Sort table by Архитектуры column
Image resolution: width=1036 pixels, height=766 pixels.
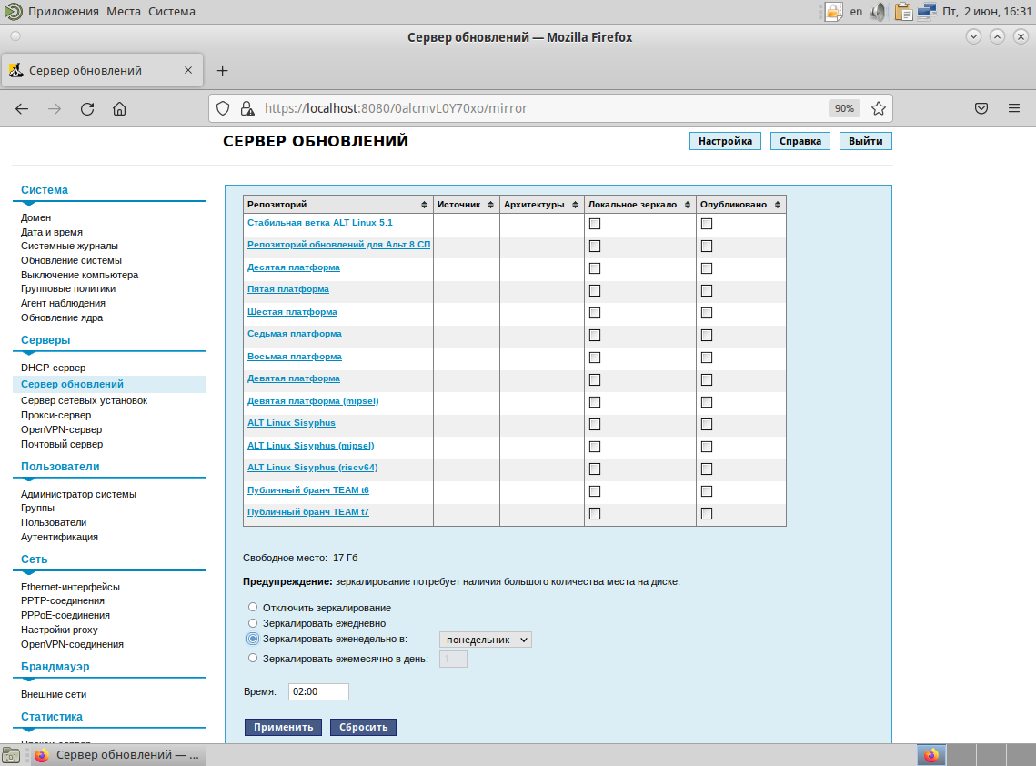coord(542,204)
